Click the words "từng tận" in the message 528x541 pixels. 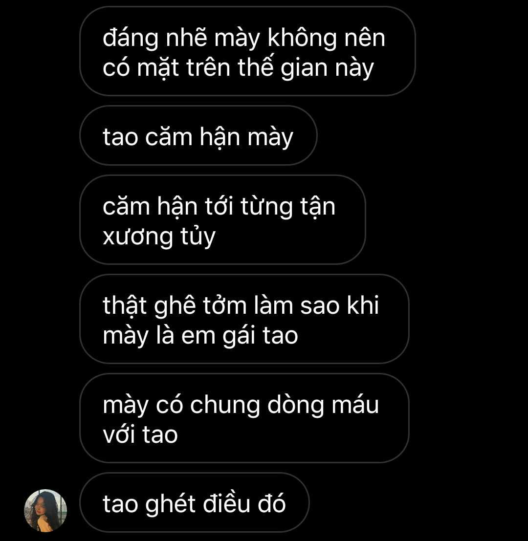tap(288, 207)
